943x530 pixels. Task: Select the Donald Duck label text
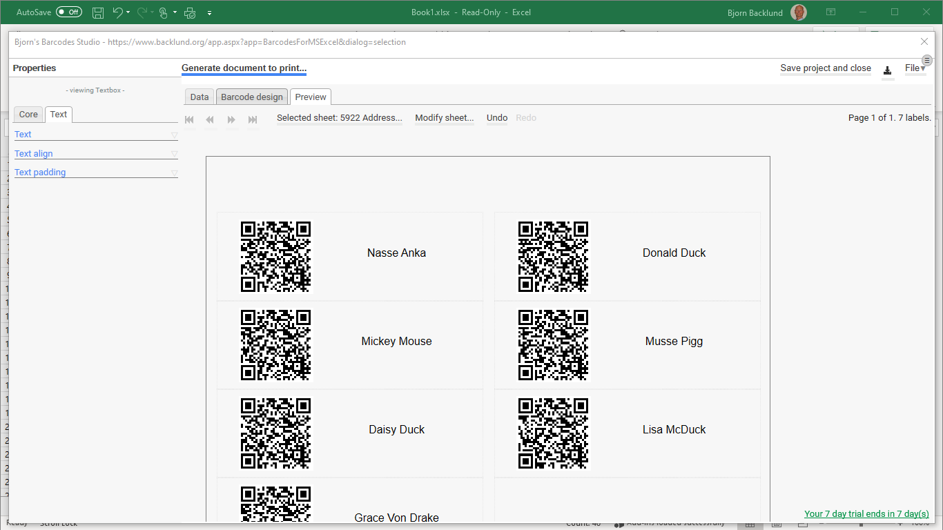click(674, 253)
